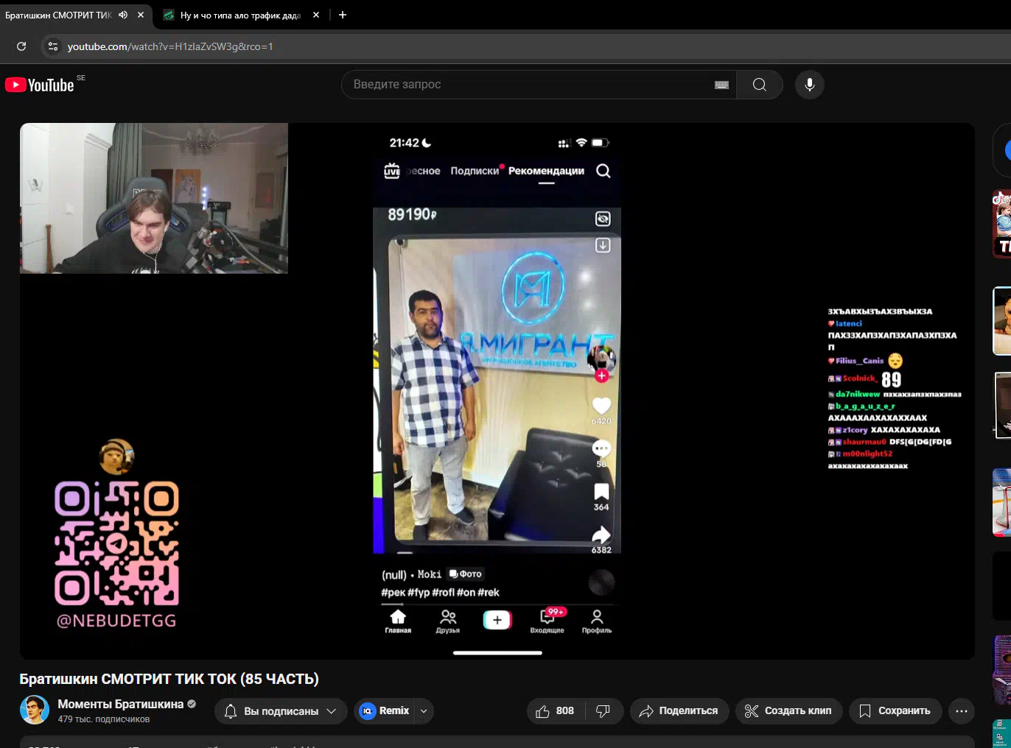
Task: Click the address bar URL
Action: (170, 46)
